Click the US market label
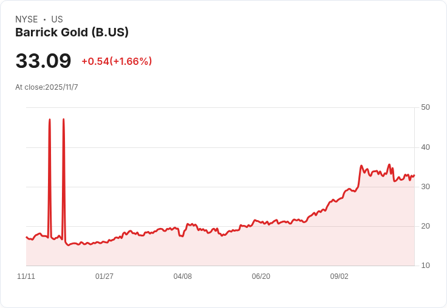The height and width of the screenshot is (308, 447). (x=57, y=19)
